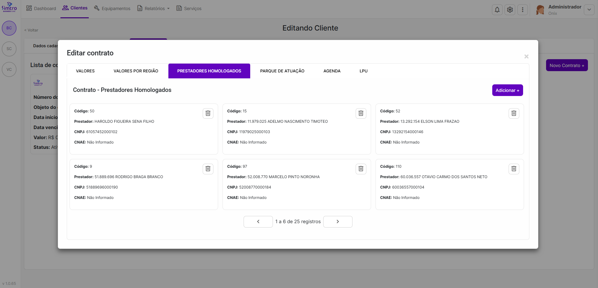598x288 pixels.
Task: Click the Adicionar + button
Action: (x=507, y=90)
